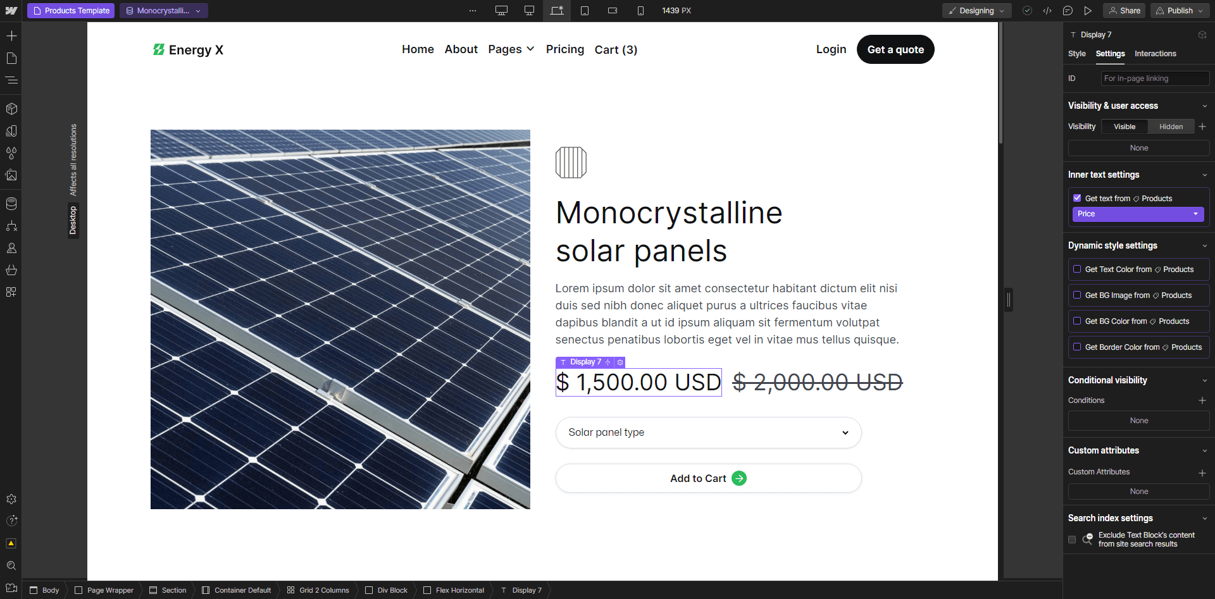Open the Price field dropdown
This screenshot has width=1215, height=599.
[x=1138, y=214]
